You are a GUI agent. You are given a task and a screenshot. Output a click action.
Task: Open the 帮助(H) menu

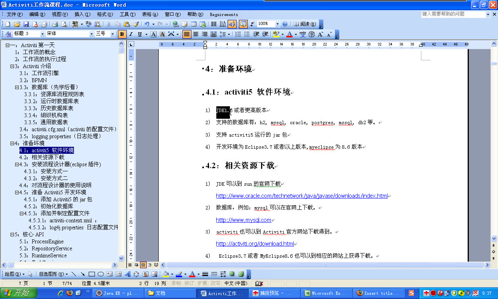[x=195, y=14]
